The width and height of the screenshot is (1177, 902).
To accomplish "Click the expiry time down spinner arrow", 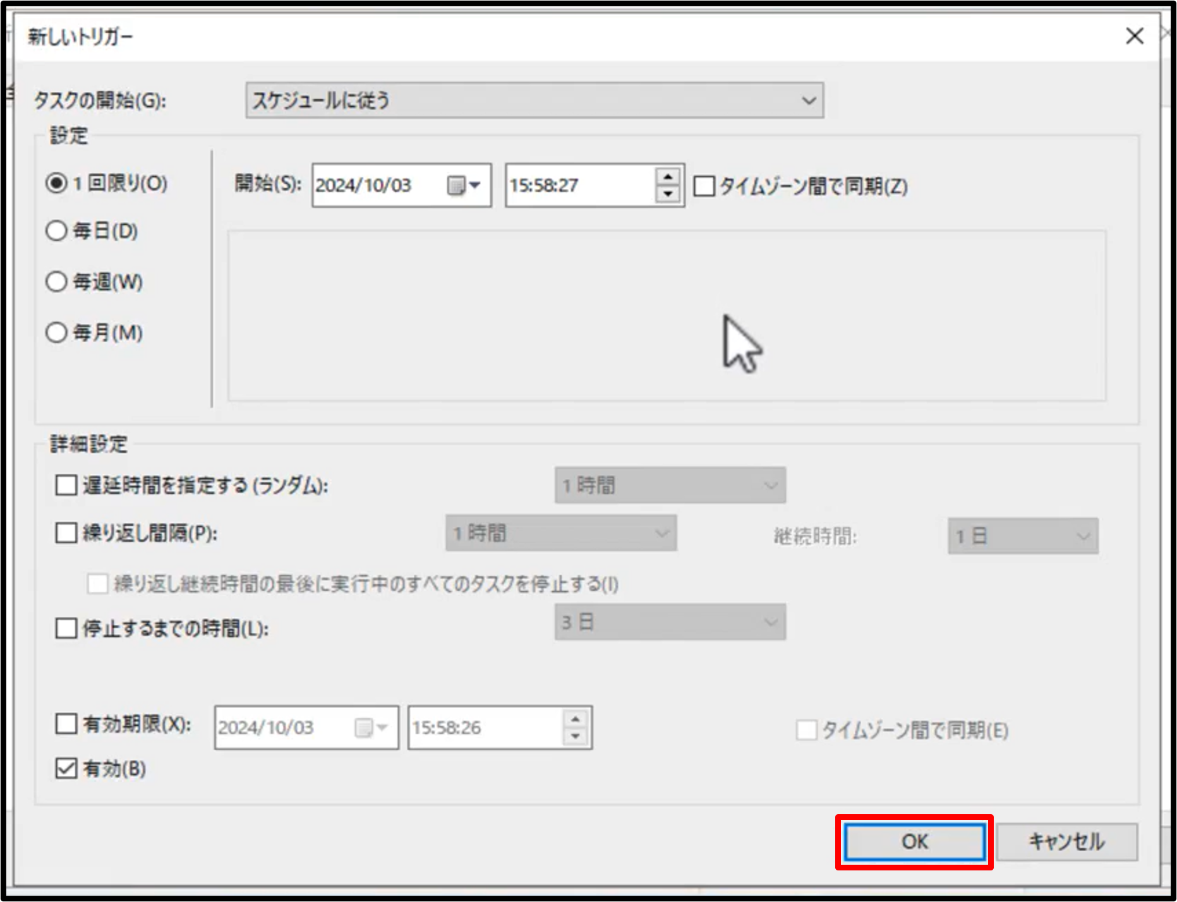I will [x=576, y=736].
